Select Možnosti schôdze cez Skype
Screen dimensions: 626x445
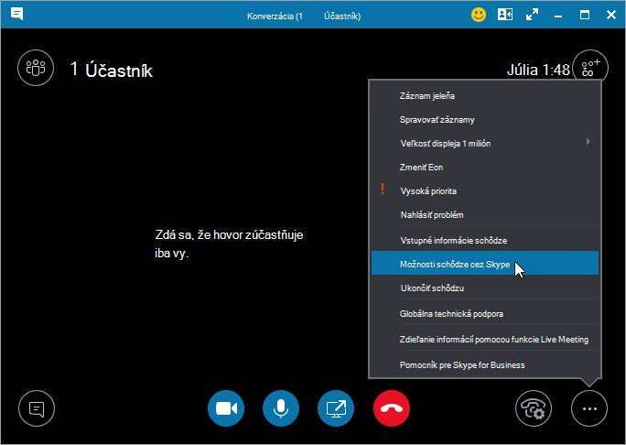tap(485, 263)
